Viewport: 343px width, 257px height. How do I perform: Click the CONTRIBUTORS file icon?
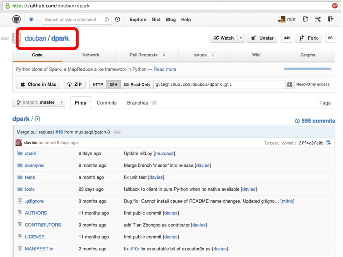click(20, 225)
